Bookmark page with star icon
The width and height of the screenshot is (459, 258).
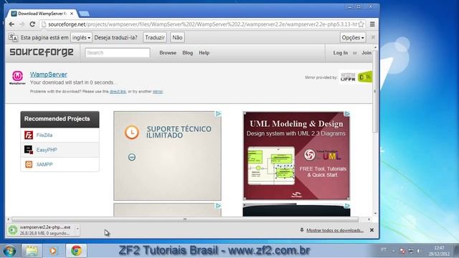pyautogui.click(x=361, y=24)
